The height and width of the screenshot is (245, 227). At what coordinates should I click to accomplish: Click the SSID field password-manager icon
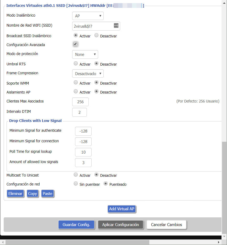(116, 26)
